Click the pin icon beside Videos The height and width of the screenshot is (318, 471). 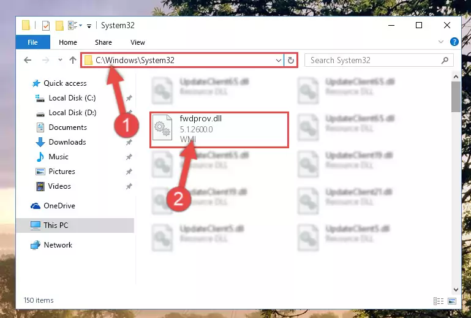click(x=129, y=186)
